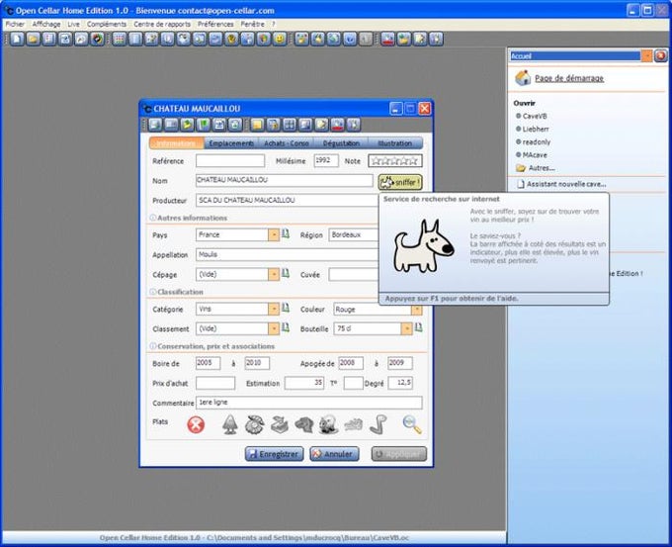The width and height of the screenshot is (672, 547).
Task: Open the Liebherr cellar link
Action: pyautogui.click(x=536, y=129)
